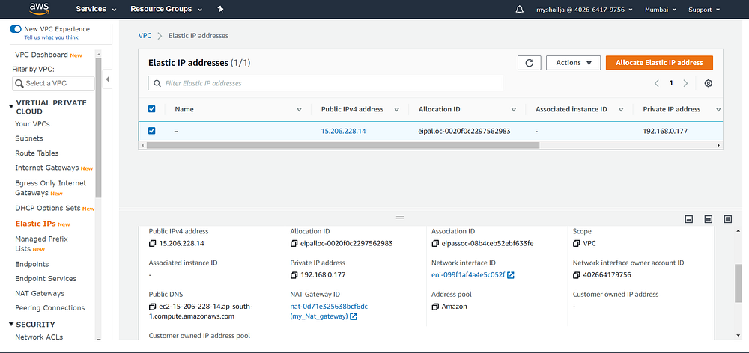Set details pane to half-height layout
Image resolution: width=749 pixels, height=353 pixels.
709,219
